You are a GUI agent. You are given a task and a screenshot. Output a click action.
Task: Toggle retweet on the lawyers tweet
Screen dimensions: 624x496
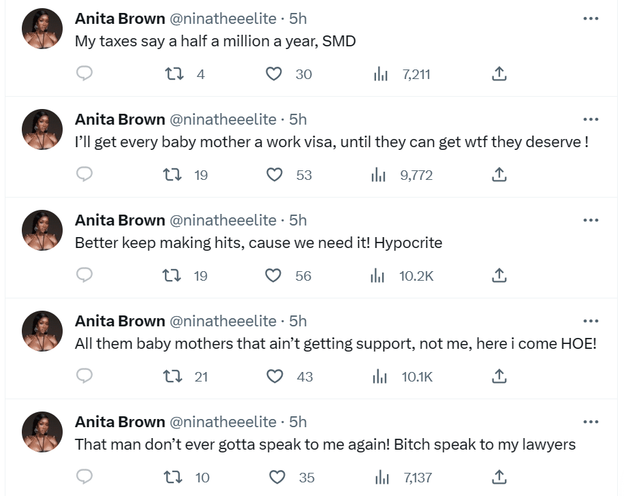pyautogui.click(x=173, y=478)
